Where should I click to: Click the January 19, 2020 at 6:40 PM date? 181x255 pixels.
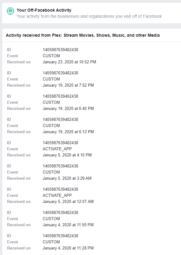point(68,108)
